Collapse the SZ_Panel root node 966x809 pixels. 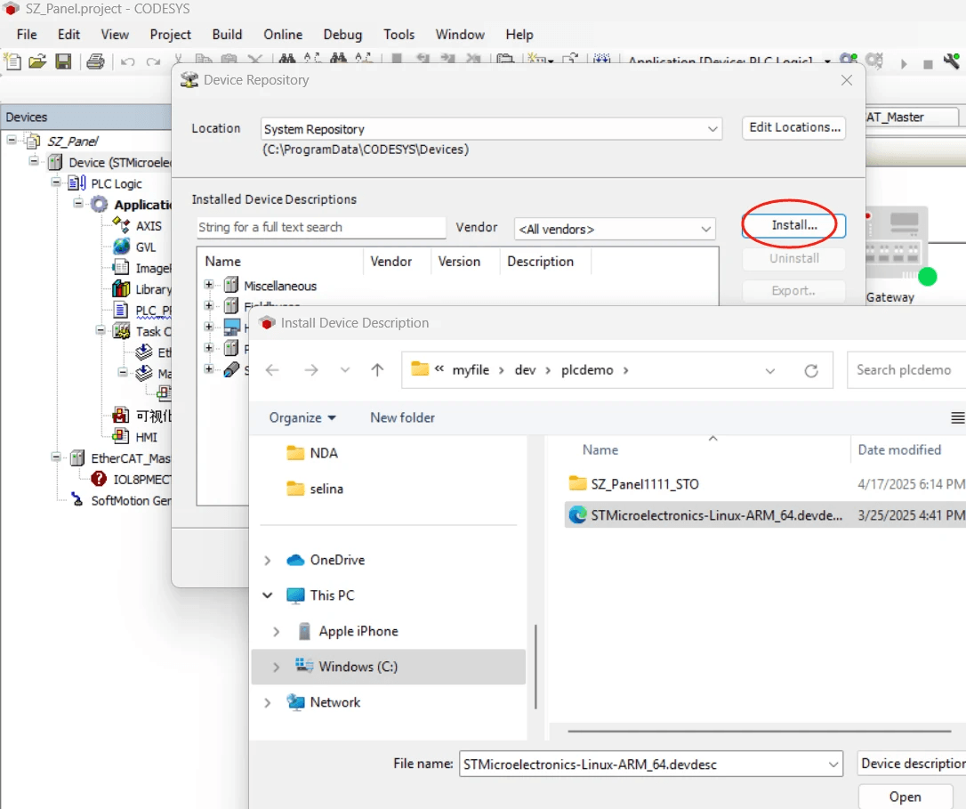[12, 141]
